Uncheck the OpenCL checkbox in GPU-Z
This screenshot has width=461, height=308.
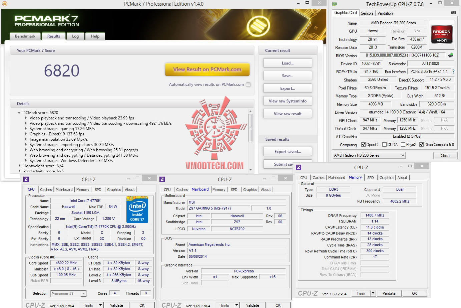364,144
